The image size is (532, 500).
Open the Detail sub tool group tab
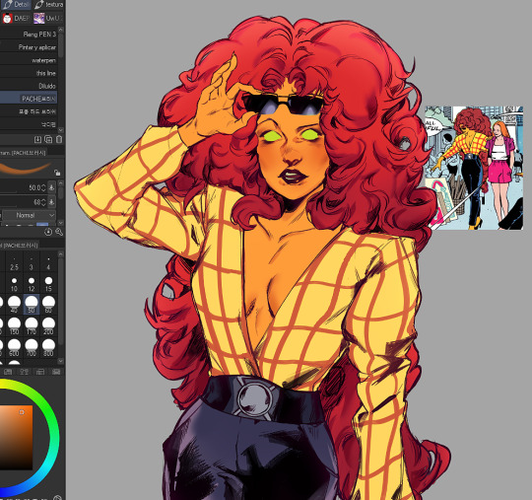coord(16,5)
